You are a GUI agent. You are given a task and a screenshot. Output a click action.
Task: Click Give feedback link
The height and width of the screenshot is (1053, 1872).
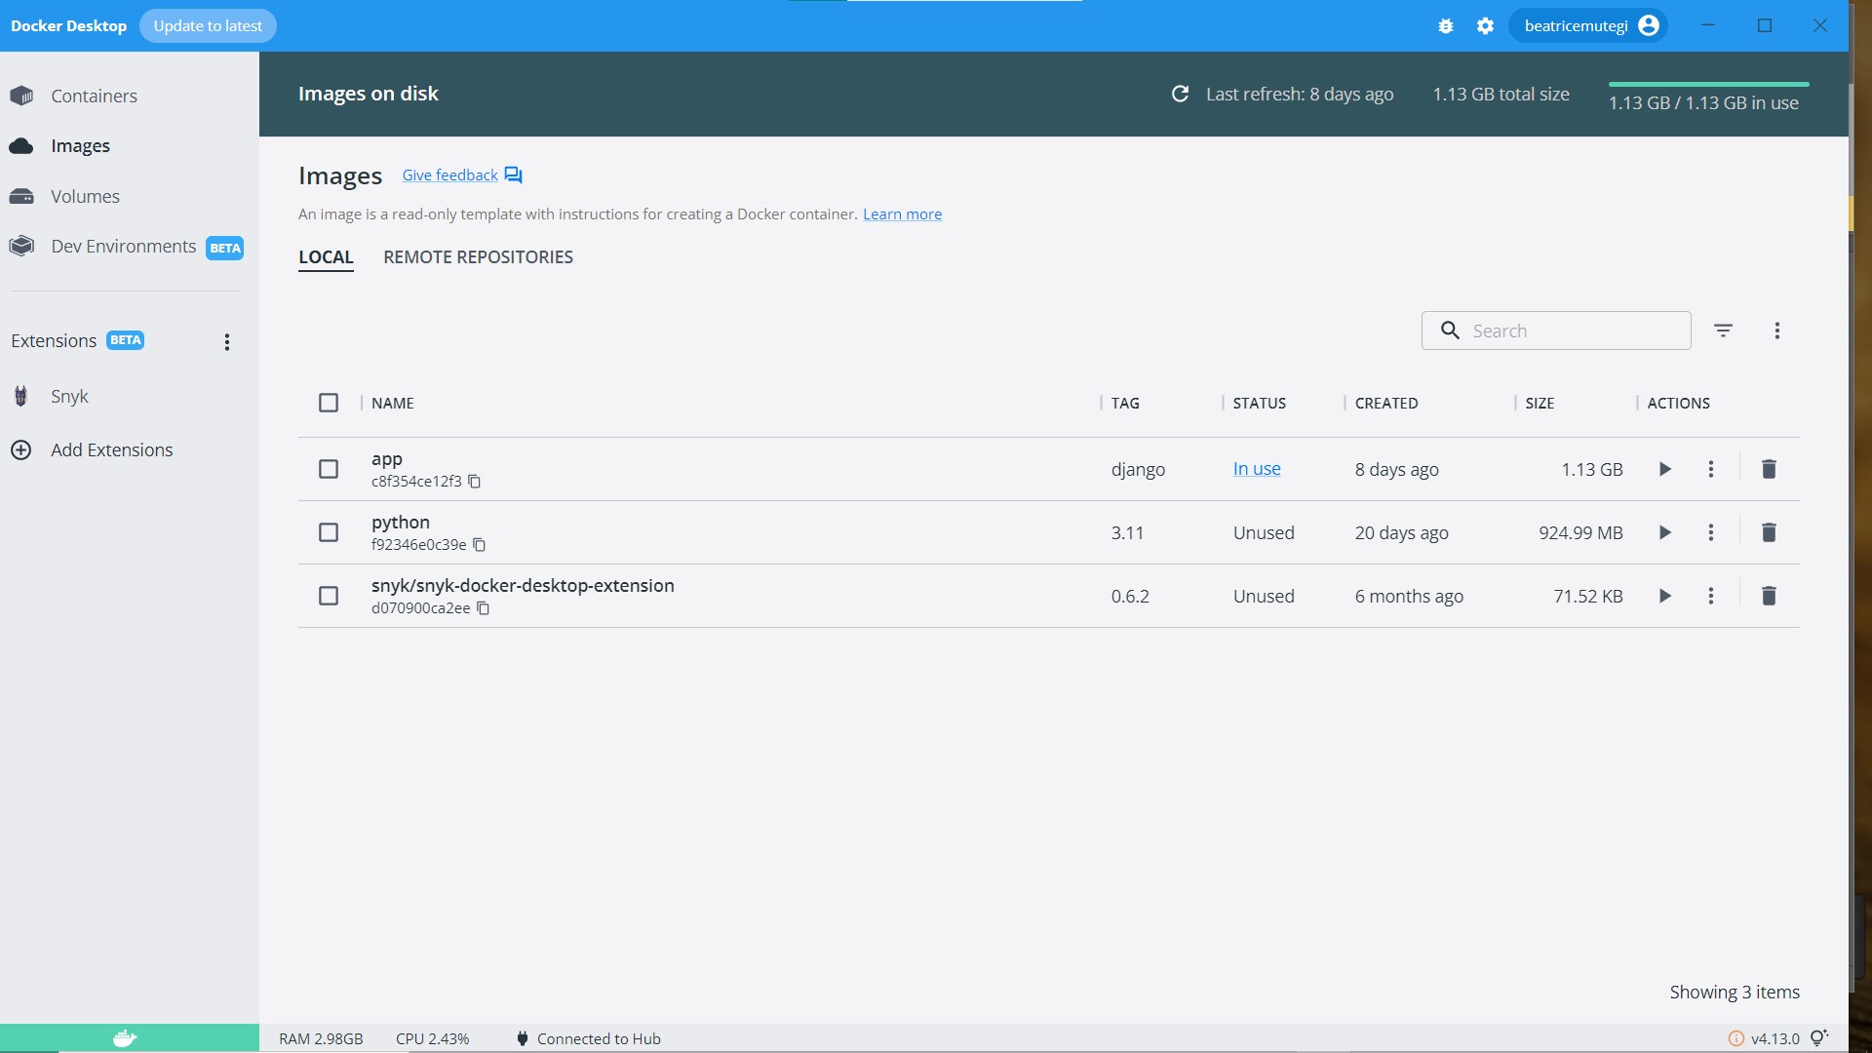(449, 175)
